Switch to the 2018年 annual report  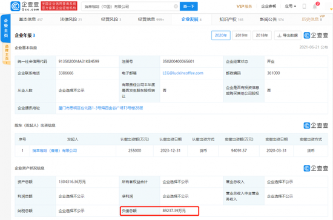click(262, 35)
